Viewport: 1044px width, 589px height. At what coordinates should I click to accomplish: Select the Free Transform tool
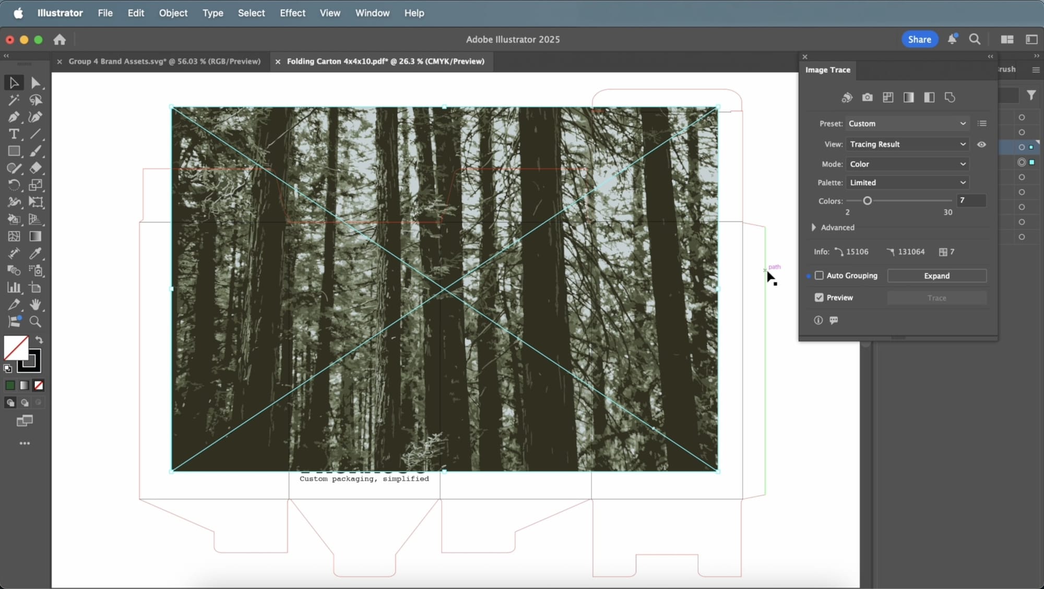35,202
